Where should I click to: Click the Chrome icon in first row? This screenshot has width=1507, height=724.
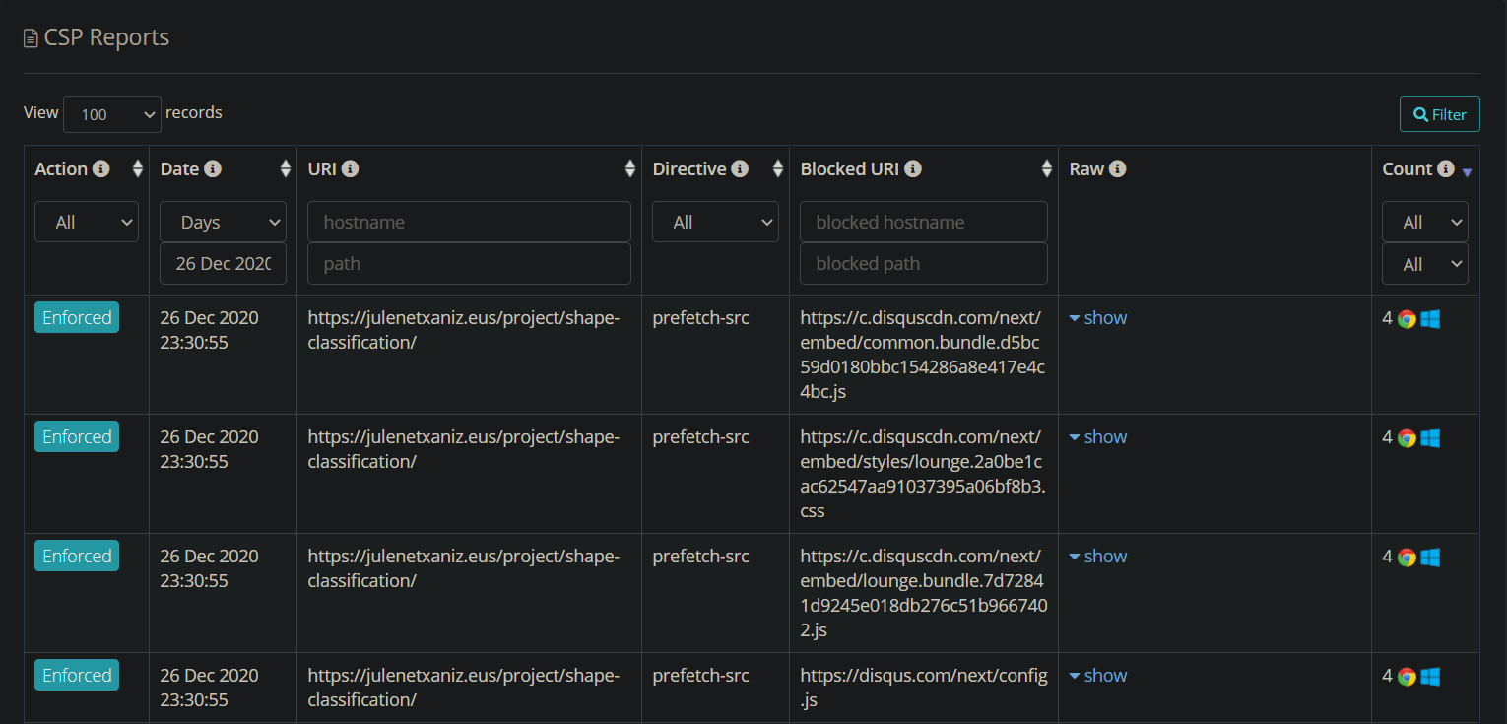(1407, 319)
